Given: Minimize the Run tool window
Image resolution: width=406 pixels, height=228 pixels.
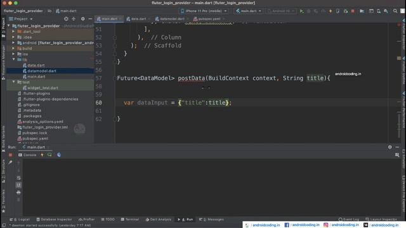Looking at the screenshot, I should click(x=397, y=147).
